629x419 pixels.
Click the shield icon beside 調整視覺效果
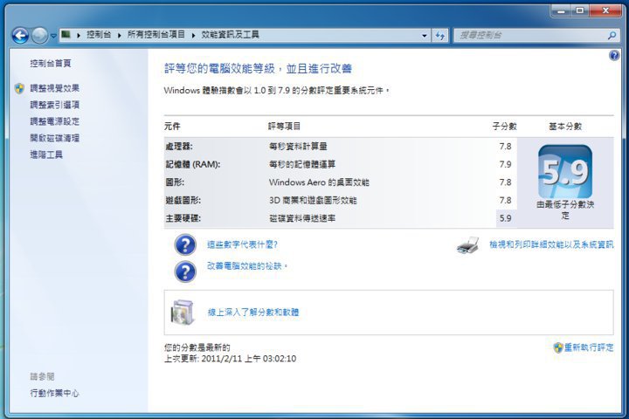[19, 88]
